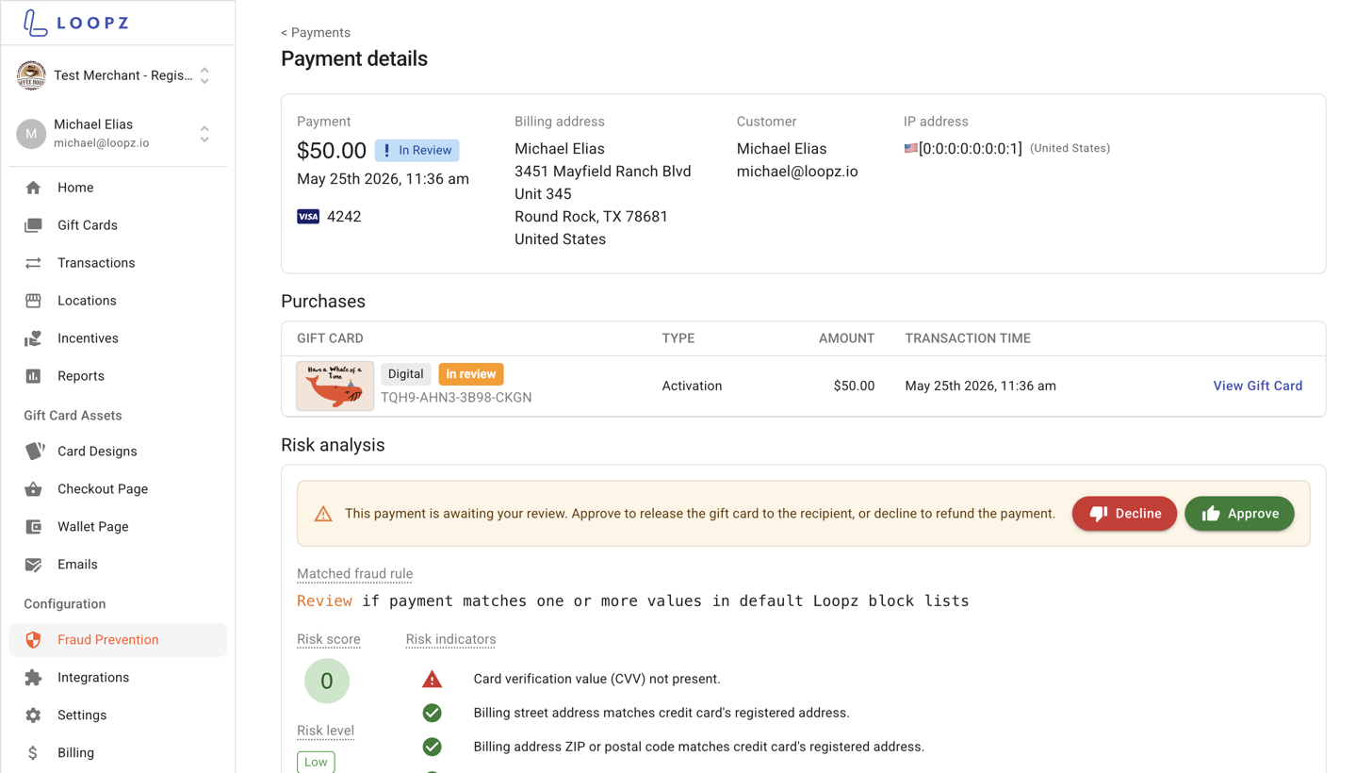Open Emails menu item
Viewport: 1372px width, 773px height.
pyautogui.click(x=118, y=565)
